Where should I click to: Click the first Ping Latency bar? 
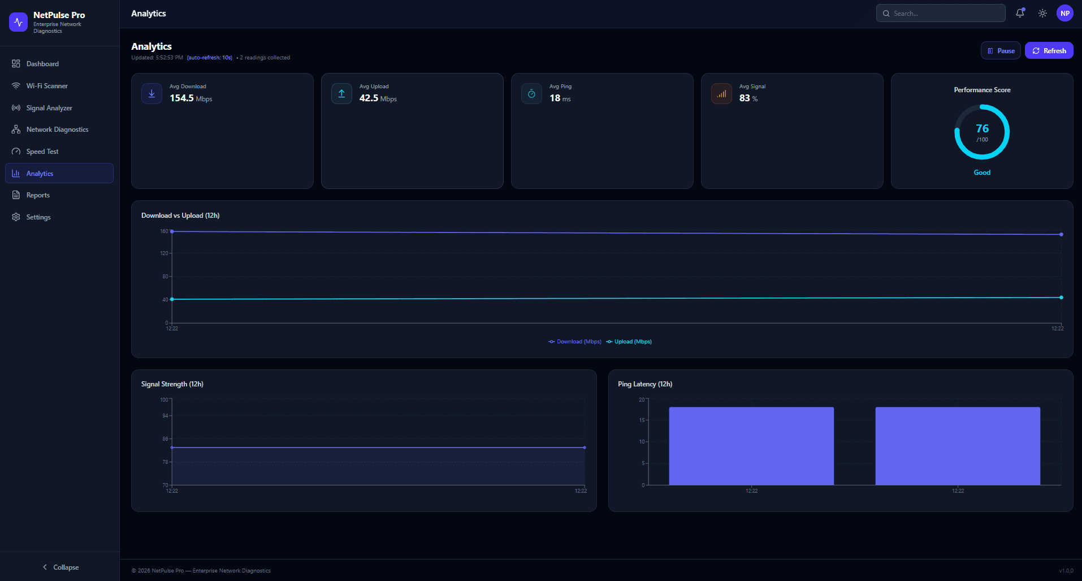751,446
